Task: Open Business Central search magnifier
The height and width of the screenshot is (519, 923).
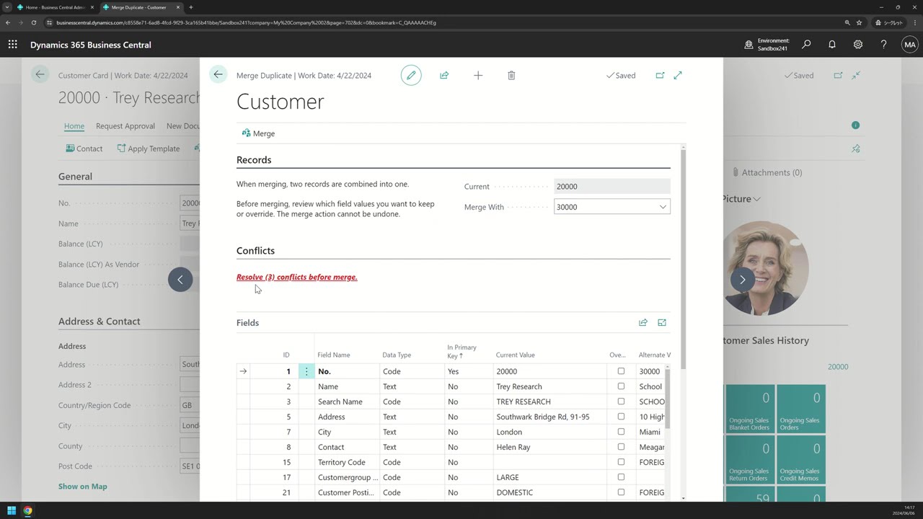Action: [x=806, y=45]
